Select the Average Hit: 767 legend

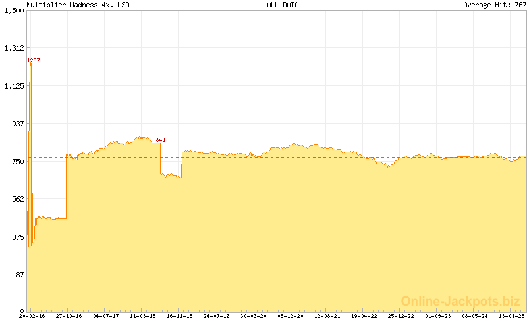point(489,5)
